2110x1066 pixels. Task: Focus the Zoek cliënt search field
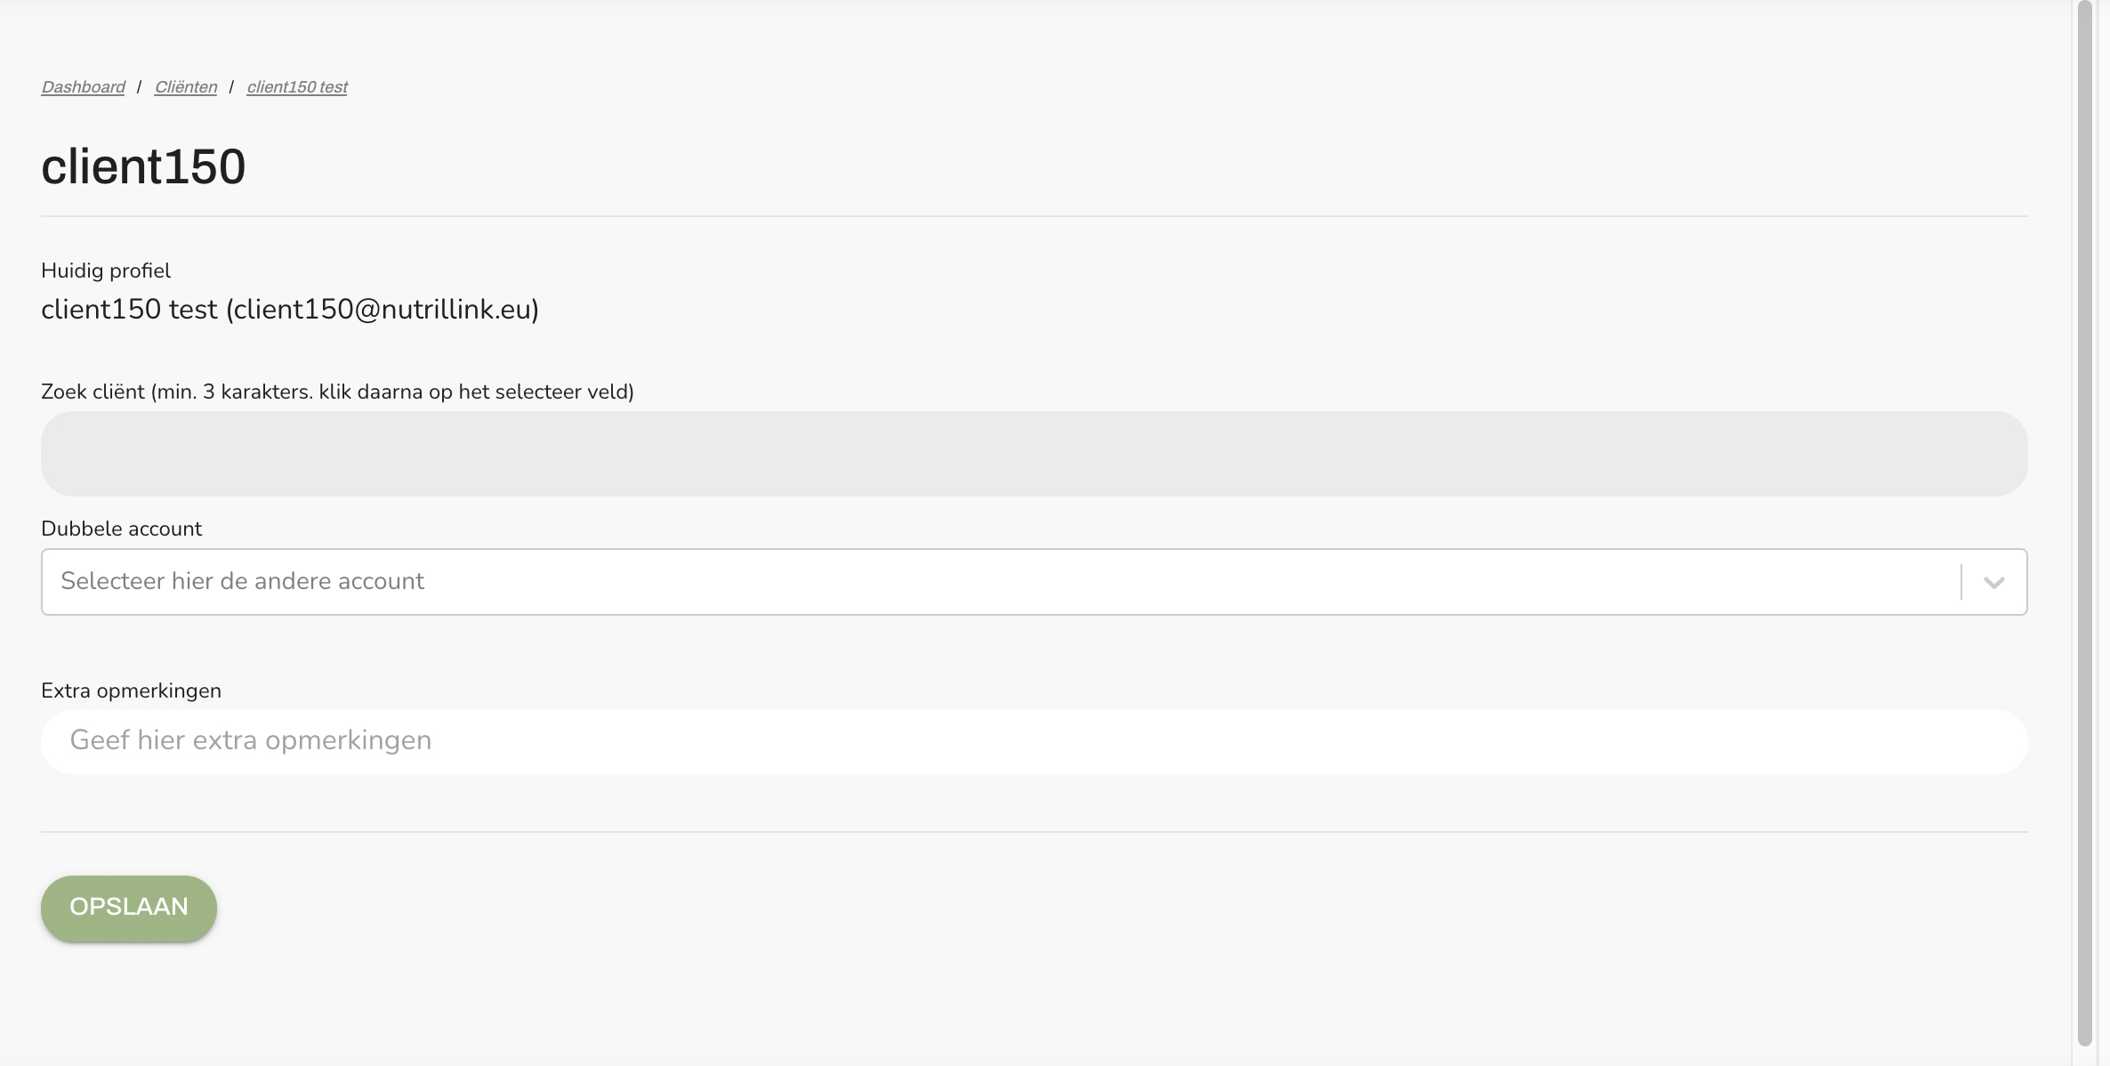pyautogui.click(x=1034, y=454)
